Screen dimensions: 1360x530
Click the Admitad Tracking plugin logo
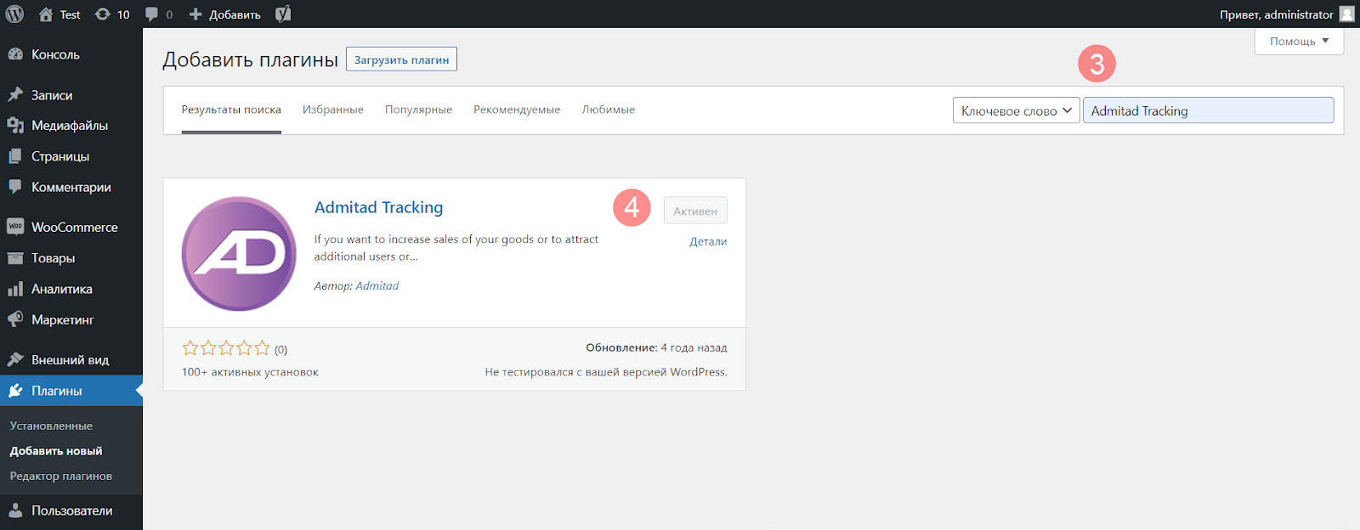point(239,254)
